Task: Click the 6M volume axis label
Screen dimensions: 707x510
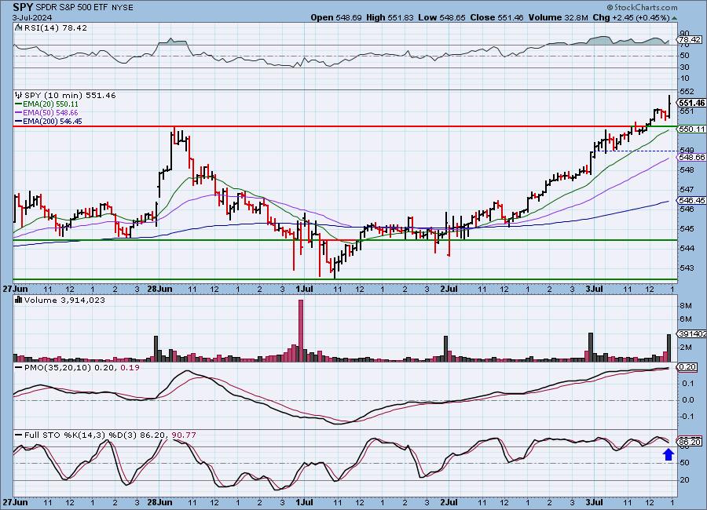Action: click(x=686, y=319)
